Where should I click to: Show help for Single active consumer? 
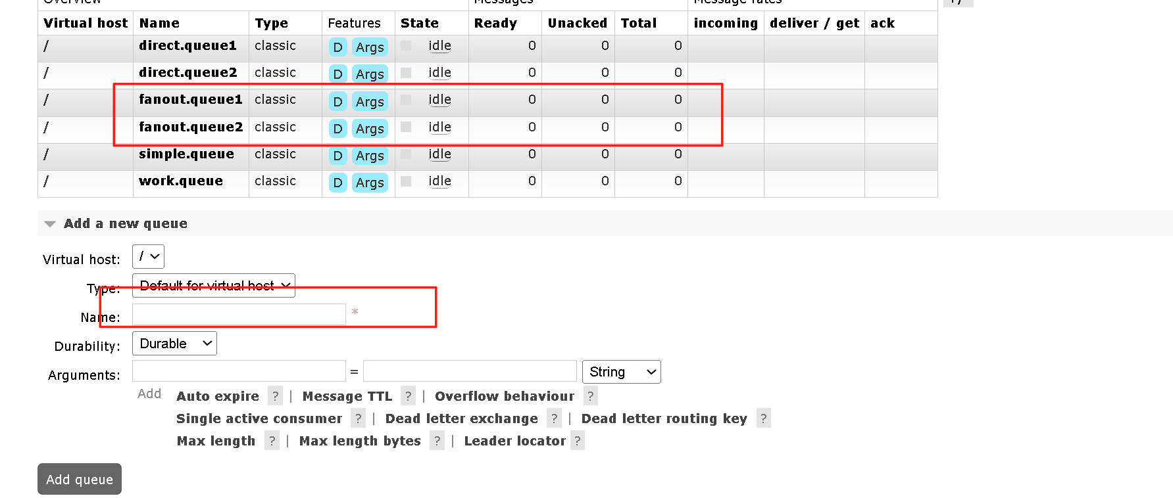coord(359,419)
